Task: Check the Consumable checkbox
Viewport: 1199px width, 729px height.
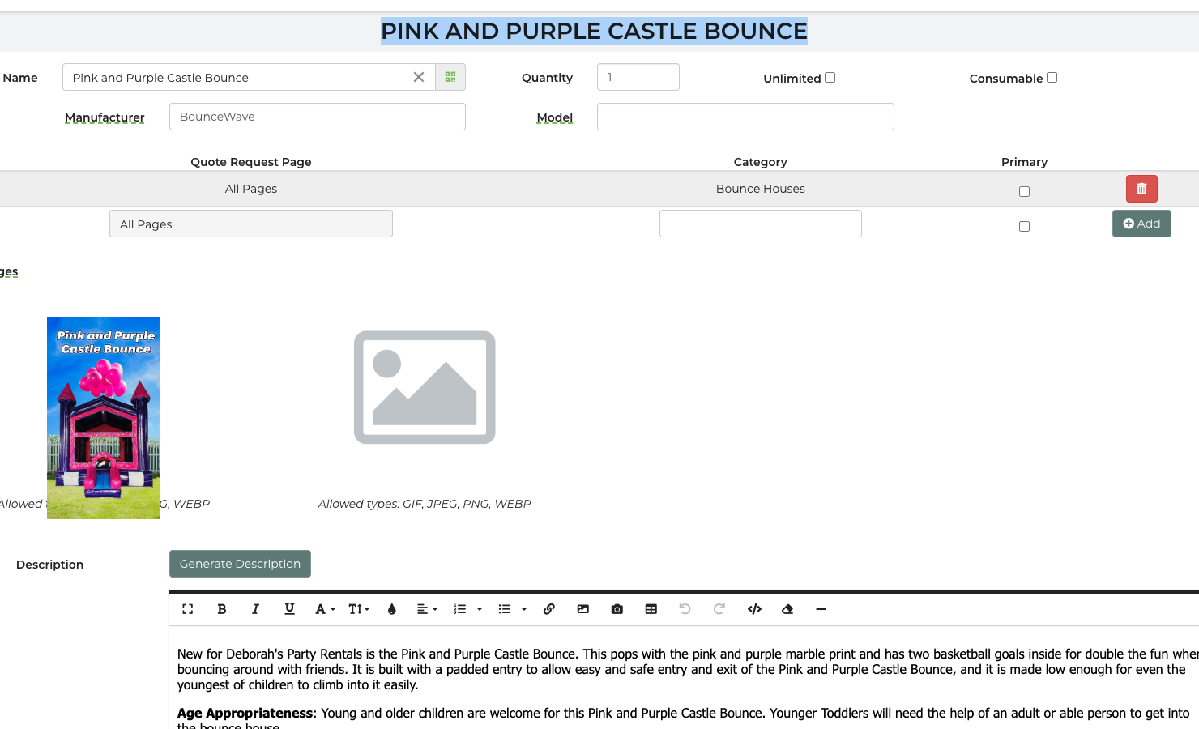Action: (1052, 78)
